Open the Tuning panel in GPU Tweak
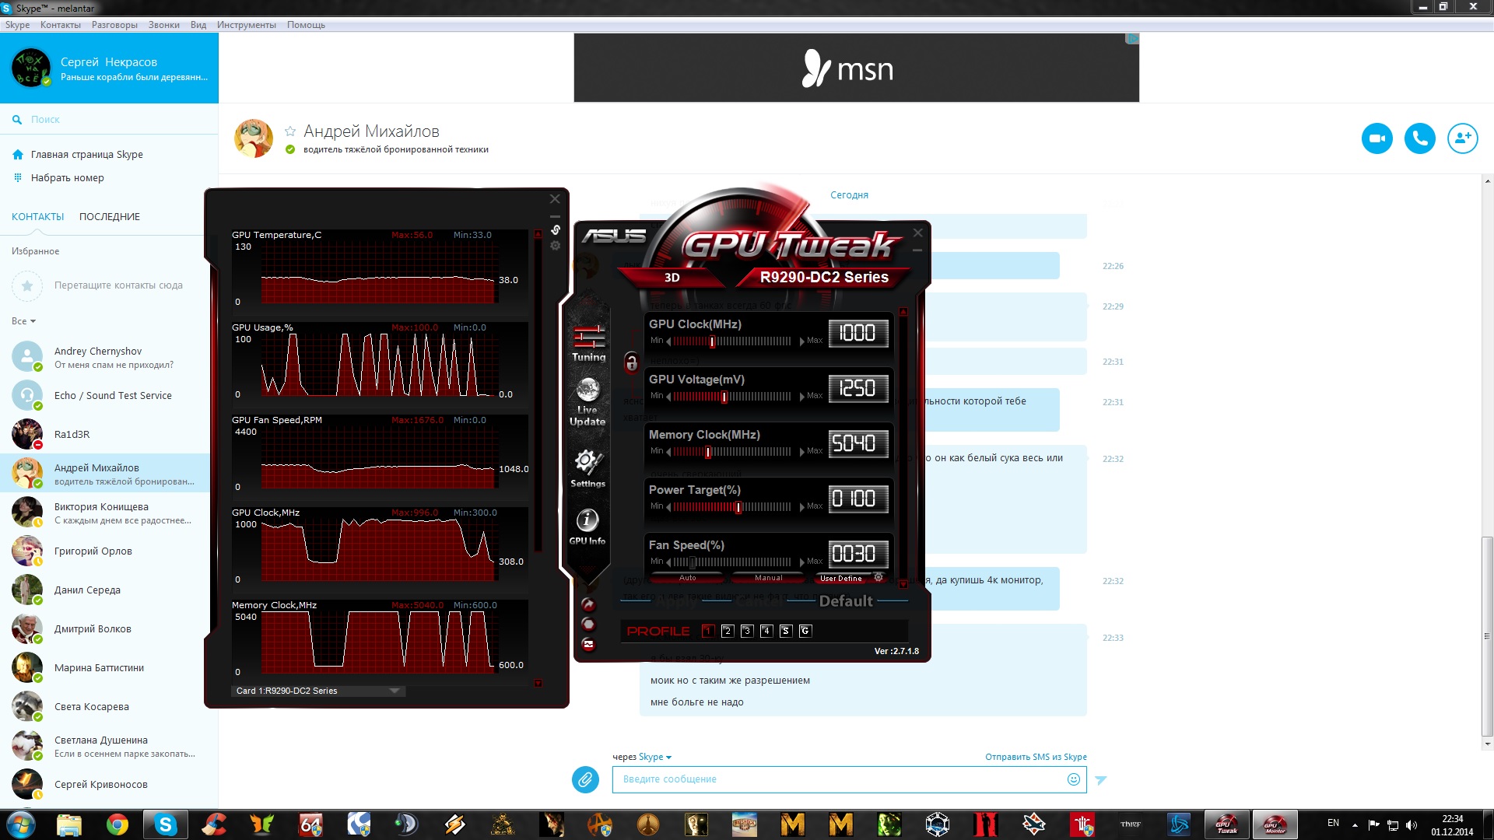1494x840 pixels. pos(588,342)
